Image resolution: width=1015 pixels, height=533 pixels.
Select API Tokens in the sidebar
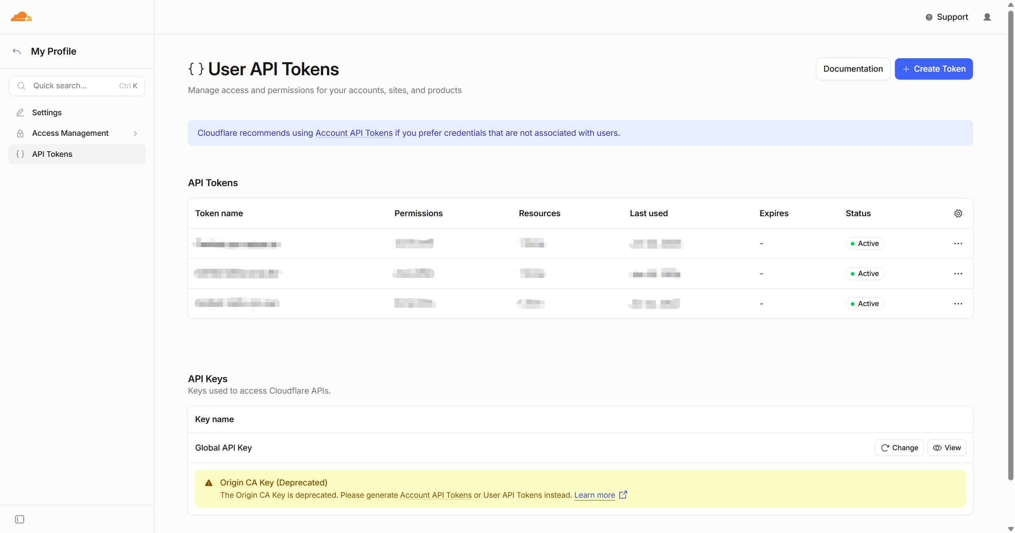tap(77, 154)
